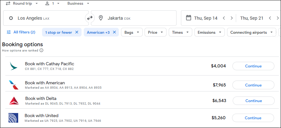Select the Thu, Sep 14 departure date
Screen dimensions: 281x128
coord(206,18)
